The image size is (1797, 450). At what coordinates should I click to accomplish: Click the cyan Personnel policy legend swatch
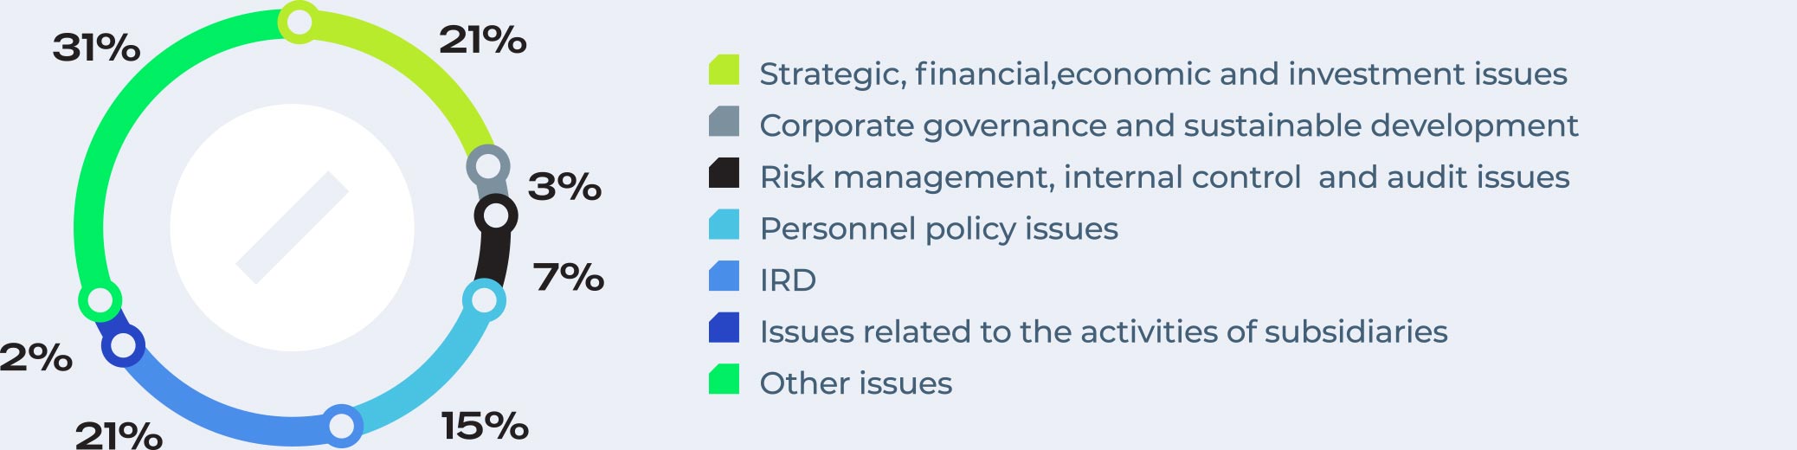click(x=724, y=224)
